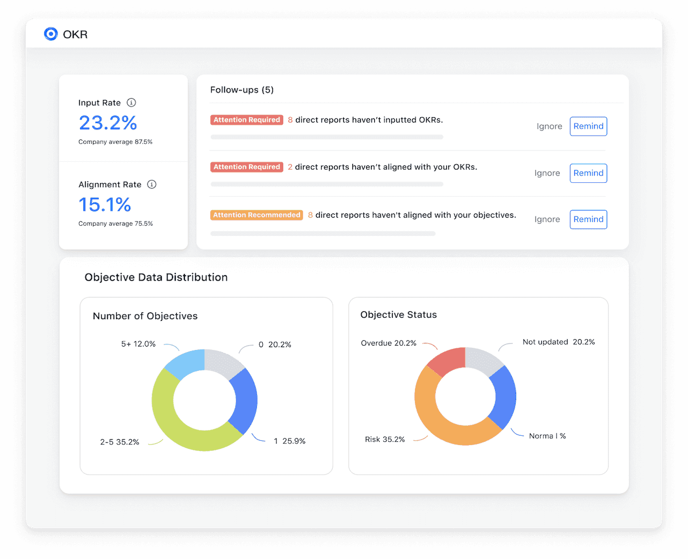Click the Follow-ups (5) heading
The width and height of the screenshot is (688, 559).
tap(241, 90)
